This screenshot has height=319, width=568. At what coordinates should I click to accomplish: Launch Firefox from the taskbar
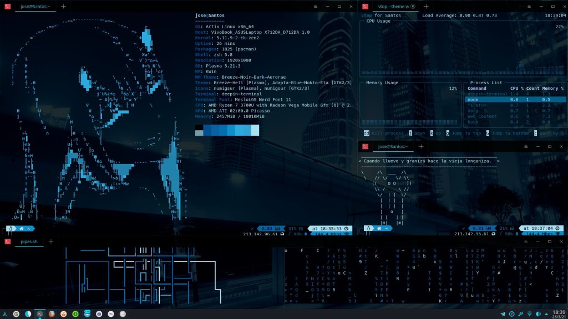click(x=52, y=314)
